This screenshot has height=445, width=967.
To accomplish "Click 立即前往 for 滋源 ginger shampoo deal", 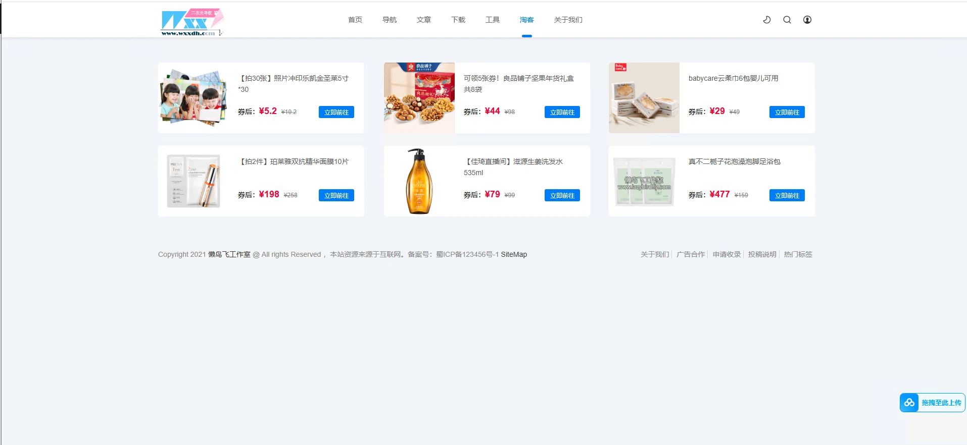I will tap(562, 195).
